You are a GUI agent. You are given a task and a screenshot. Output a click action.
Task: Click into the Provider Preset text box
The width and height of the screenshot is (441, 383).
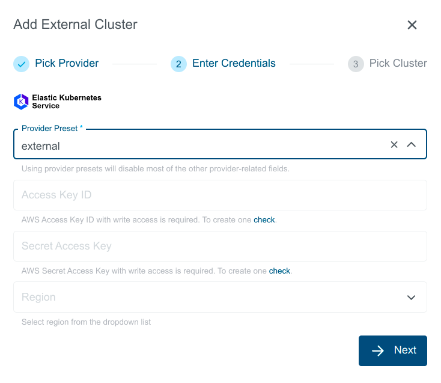point(198,146)
